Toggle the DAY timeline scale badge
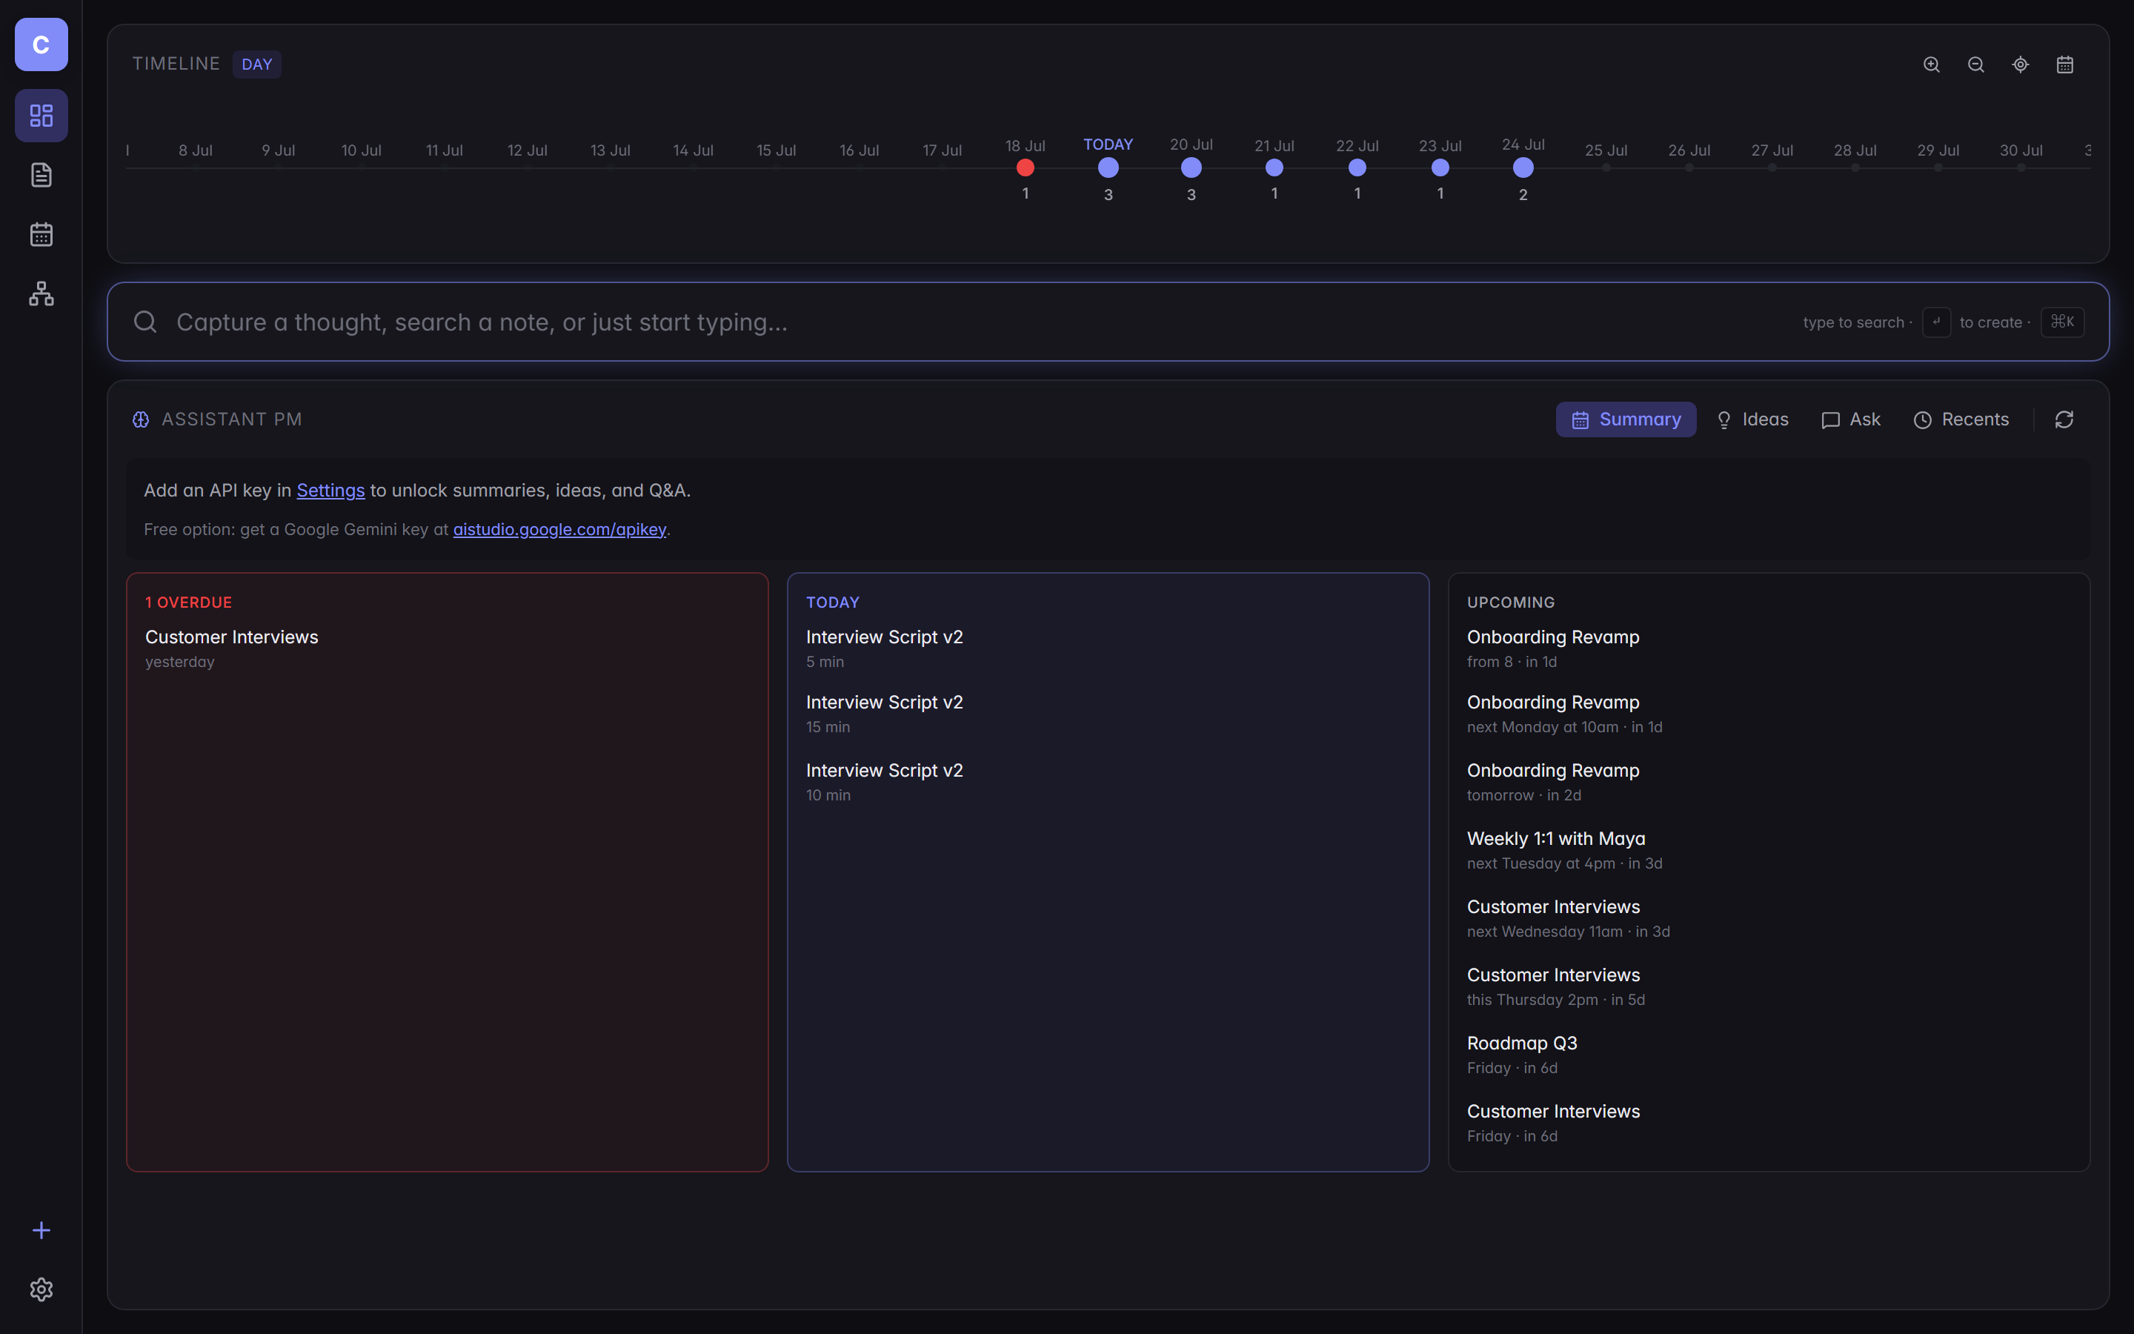Image resolution: width=2134 pixels, height=1334 pixels. (x=256, y=64)
